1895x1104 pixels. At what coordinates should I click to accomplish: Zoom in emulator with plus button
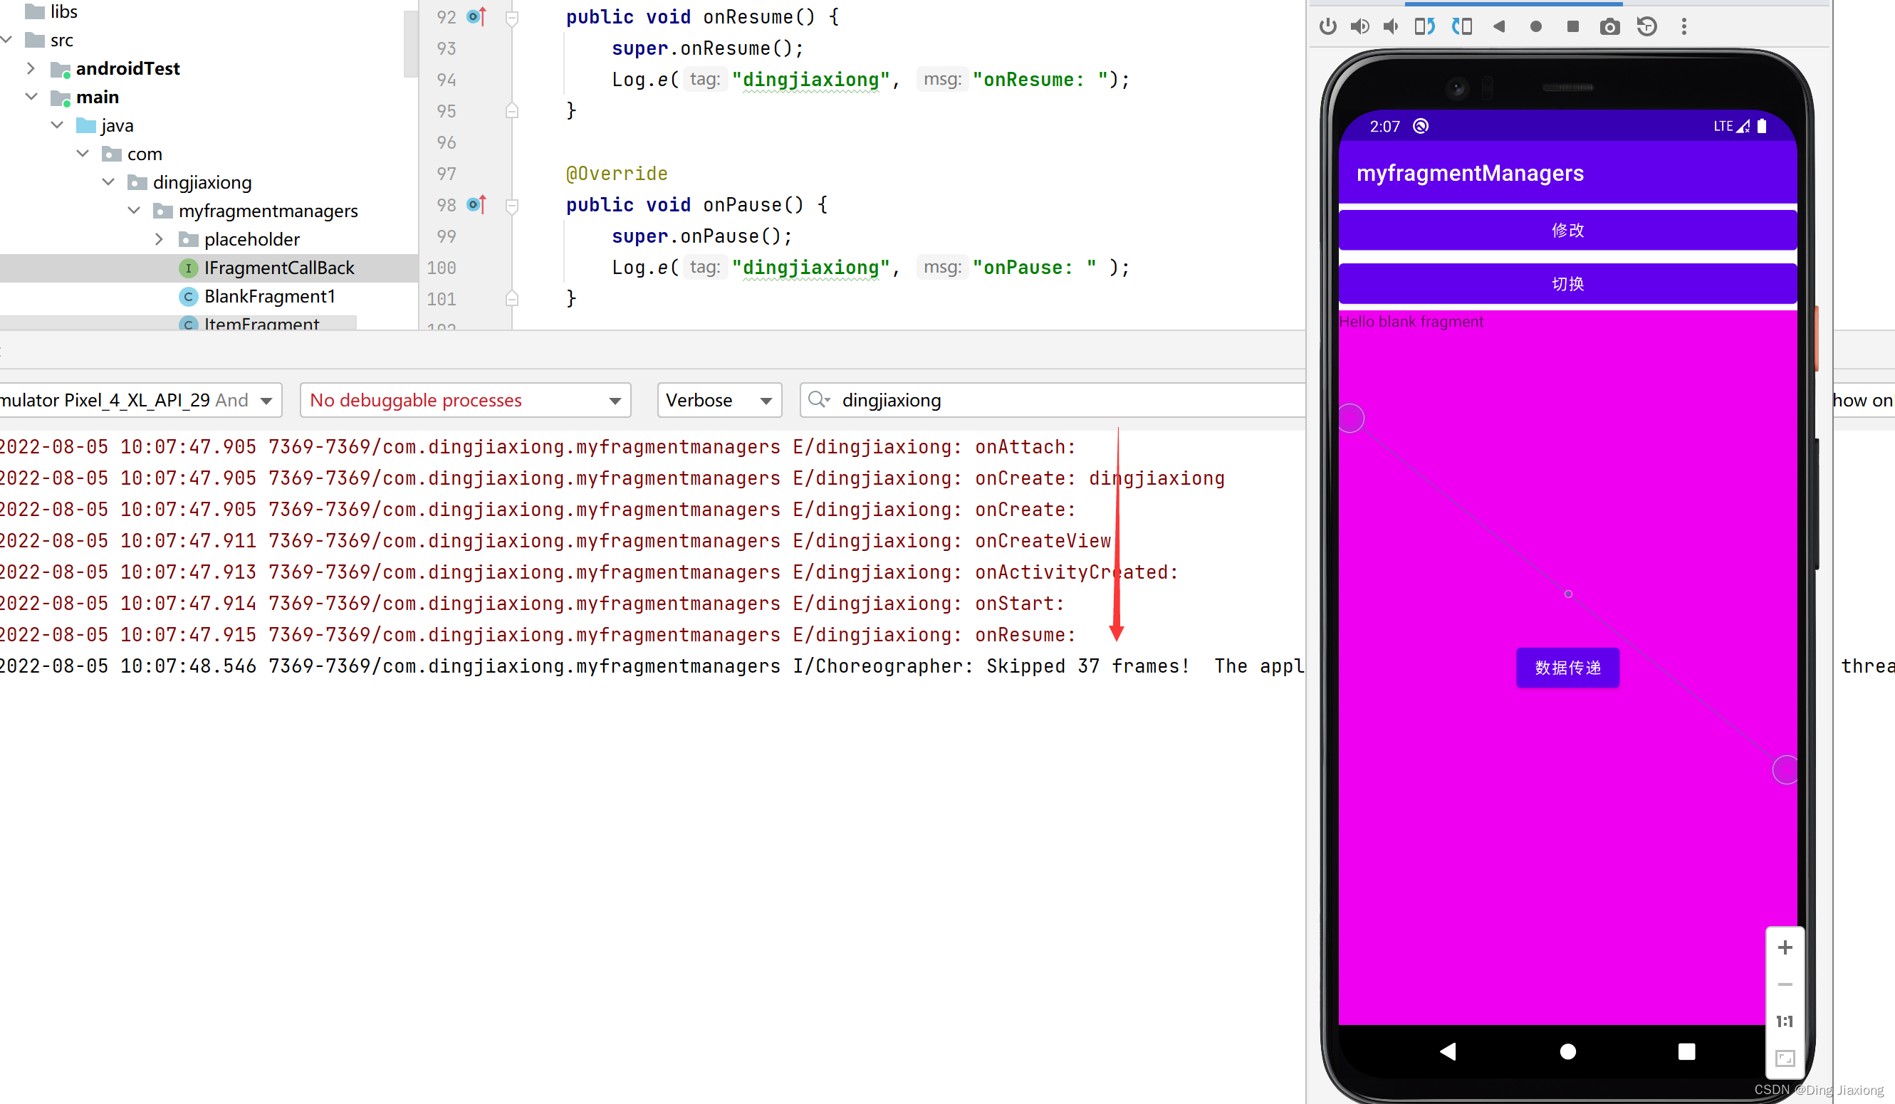[1785, 947]
